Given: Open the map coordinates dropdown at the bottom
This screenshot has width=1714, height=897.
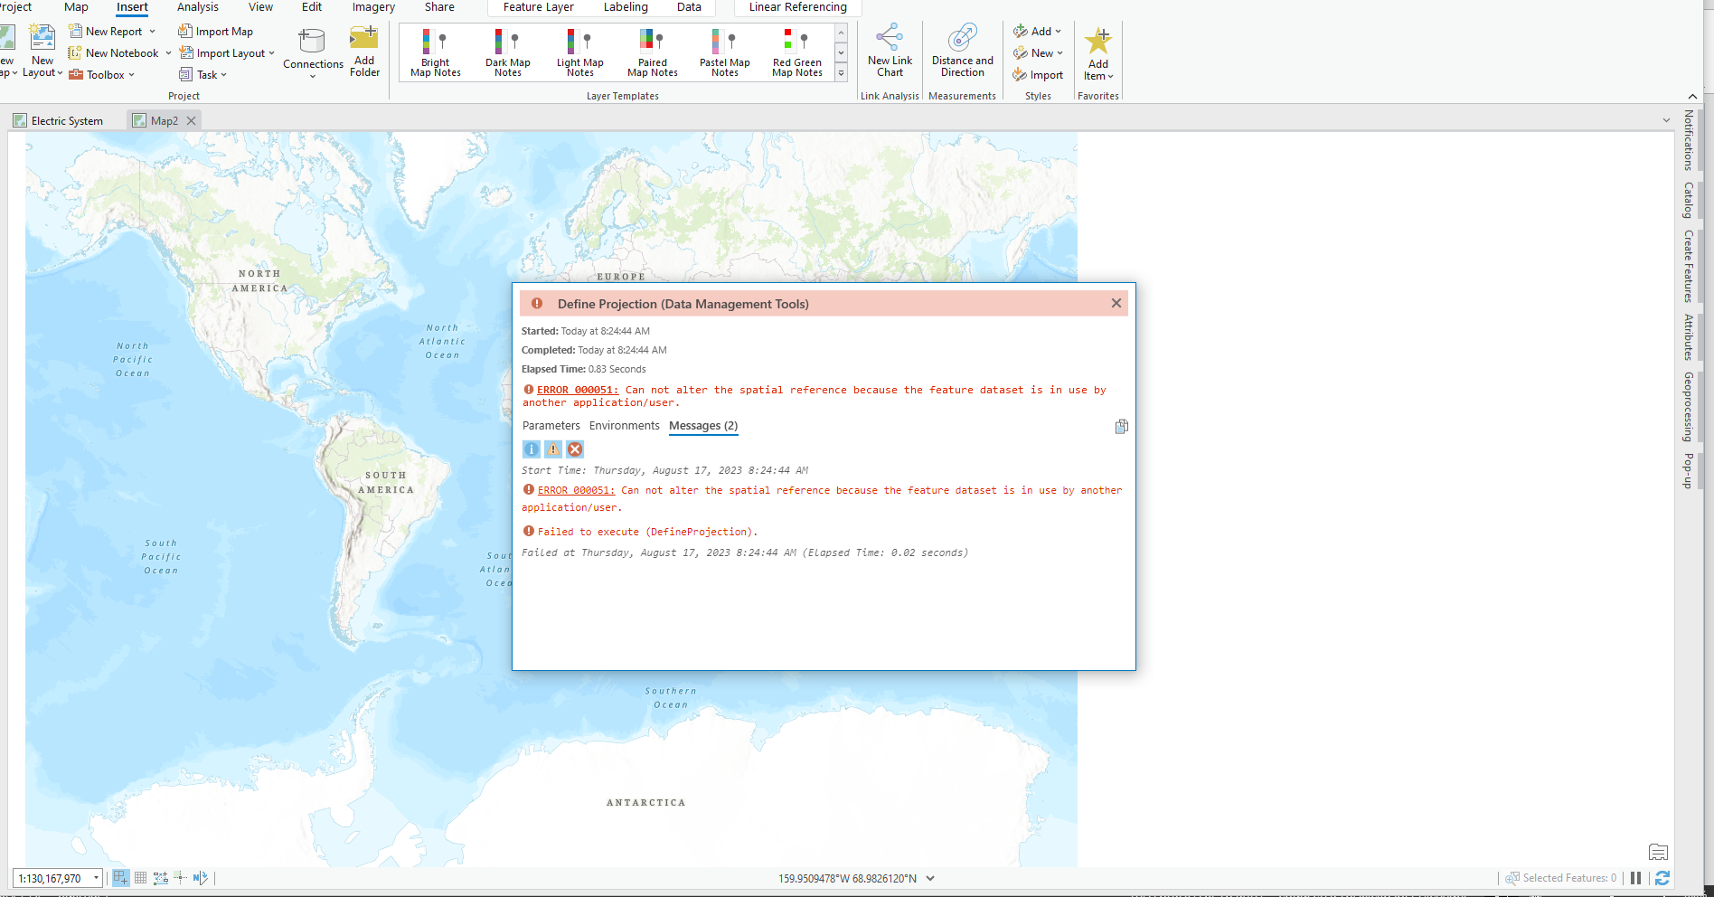Looking at the screenshot, I should click(930, 877).
